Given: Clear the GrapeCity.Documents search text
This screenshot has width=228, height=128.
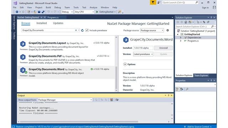Looking at the screenshot, I should click(76, 30).
